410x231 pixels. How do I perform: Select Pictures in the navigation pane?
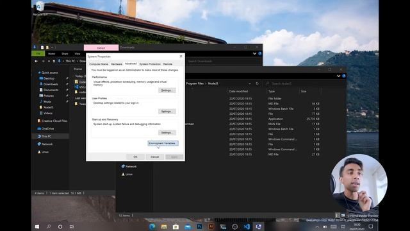click(49, 96)
